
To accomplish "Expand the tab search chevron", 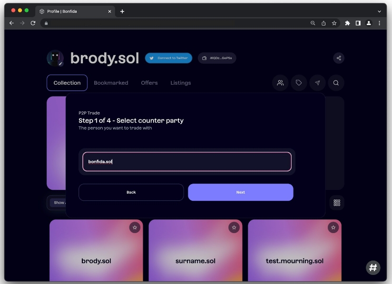I will [379, 11].
